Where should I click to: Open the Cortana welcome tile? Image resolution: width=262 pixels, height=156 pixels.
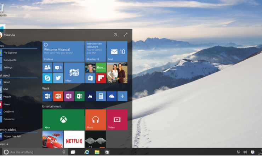(x=63, y=52)
